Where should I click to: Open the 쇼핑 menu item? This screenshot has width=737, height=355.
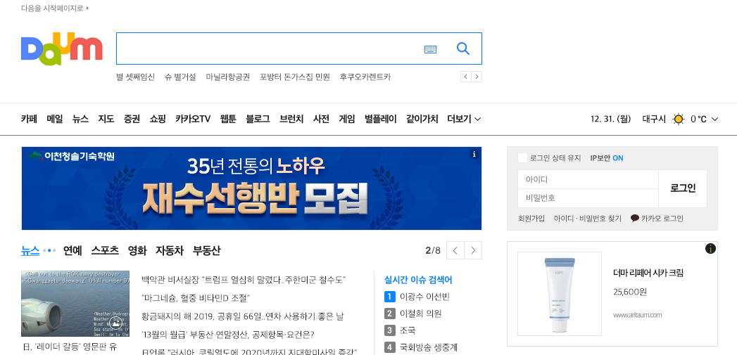pyautogui.click(x=158, y=120)
